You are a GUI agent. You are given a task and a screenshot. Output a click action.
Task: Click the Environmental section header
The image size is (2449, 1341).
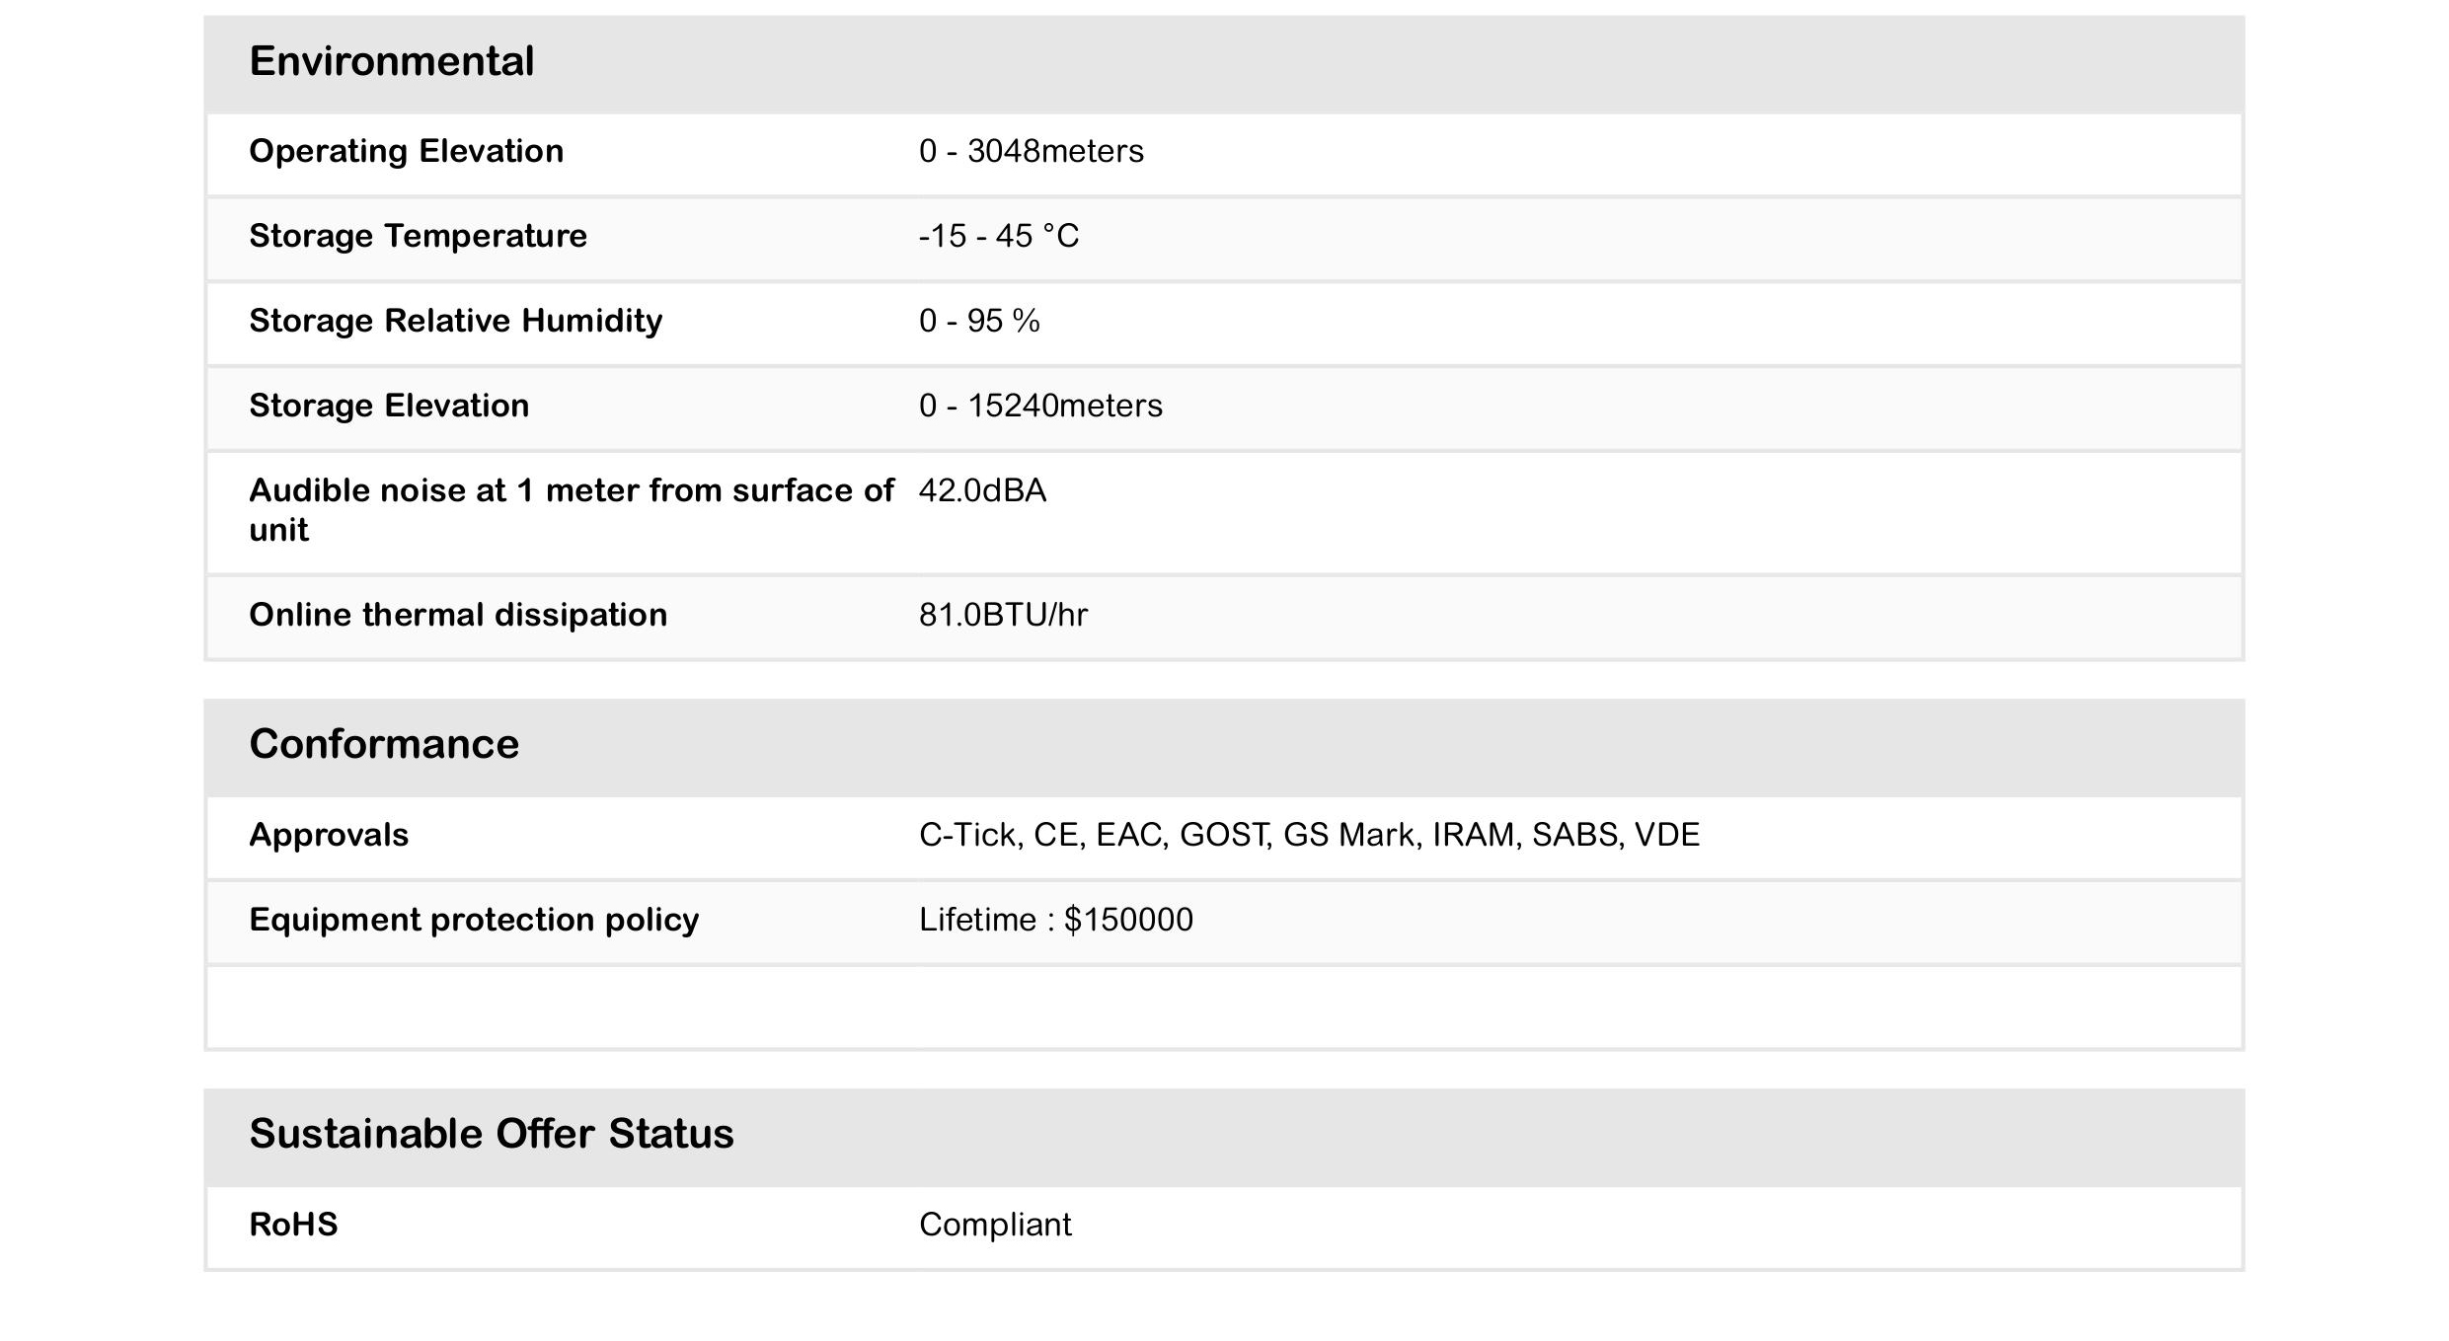click(392, 61)
